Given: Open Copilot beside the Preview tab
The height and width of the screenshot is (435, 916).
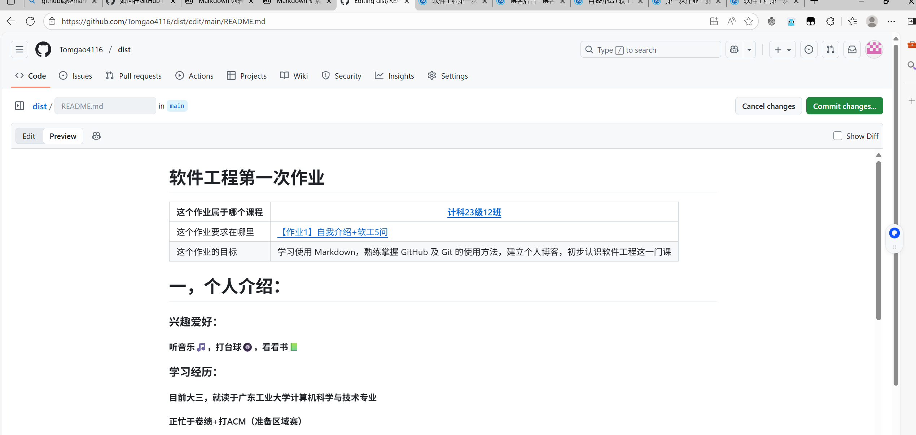Looking at the screenshot, I should click(x=96, y=136).
